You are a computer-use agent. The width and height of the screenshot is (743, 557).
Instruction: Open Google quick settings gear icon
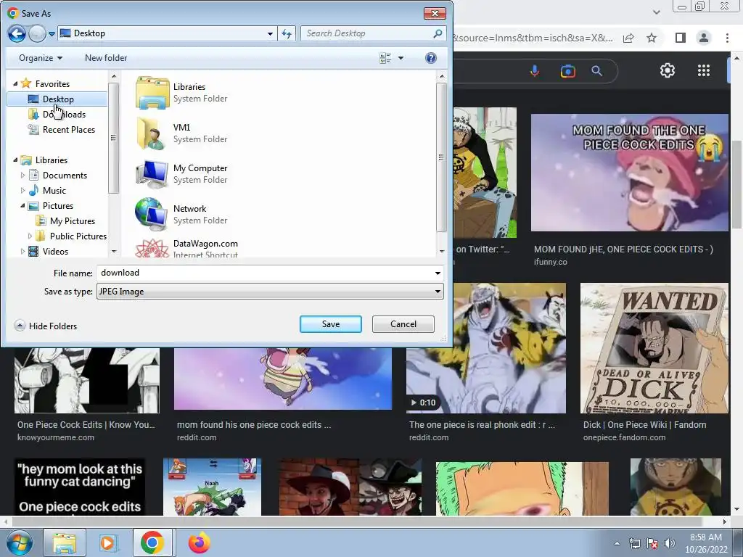coord(668,70)
